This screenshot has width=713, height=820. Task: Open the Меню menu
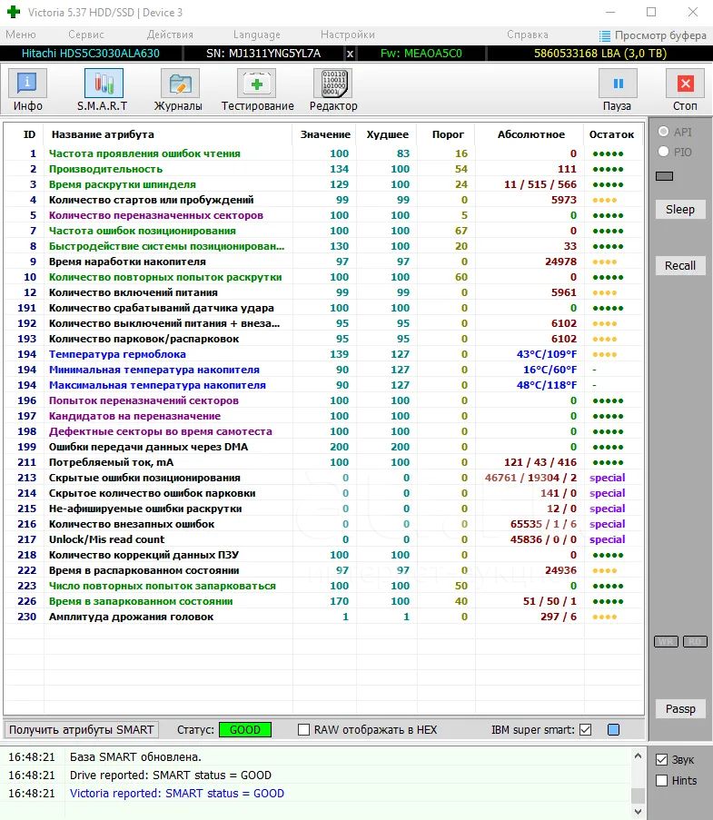click(x=20, y=35)
